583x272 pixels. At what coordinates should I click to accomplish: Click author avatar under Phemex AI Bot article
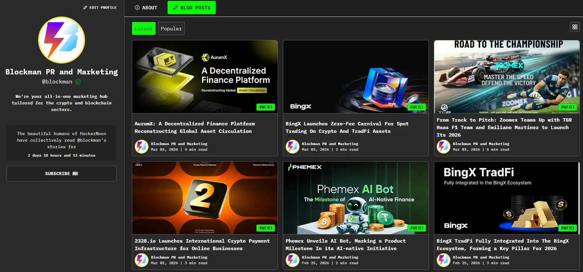293,260
